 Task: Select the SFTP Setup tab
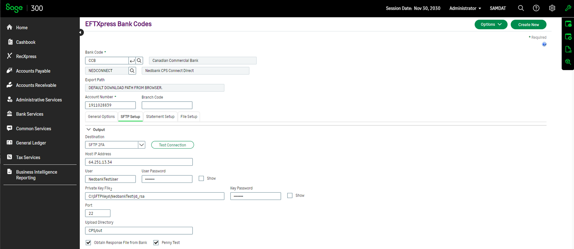tap(130, 117)
